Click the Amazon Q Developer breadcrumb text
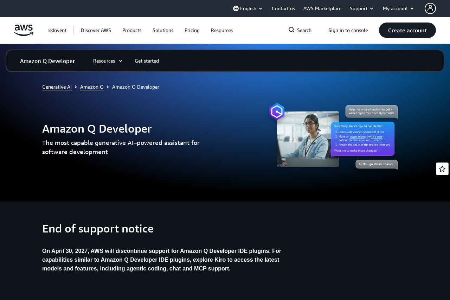Image resolution: width=450 pixels, height=300 pixels. point(136,87)
